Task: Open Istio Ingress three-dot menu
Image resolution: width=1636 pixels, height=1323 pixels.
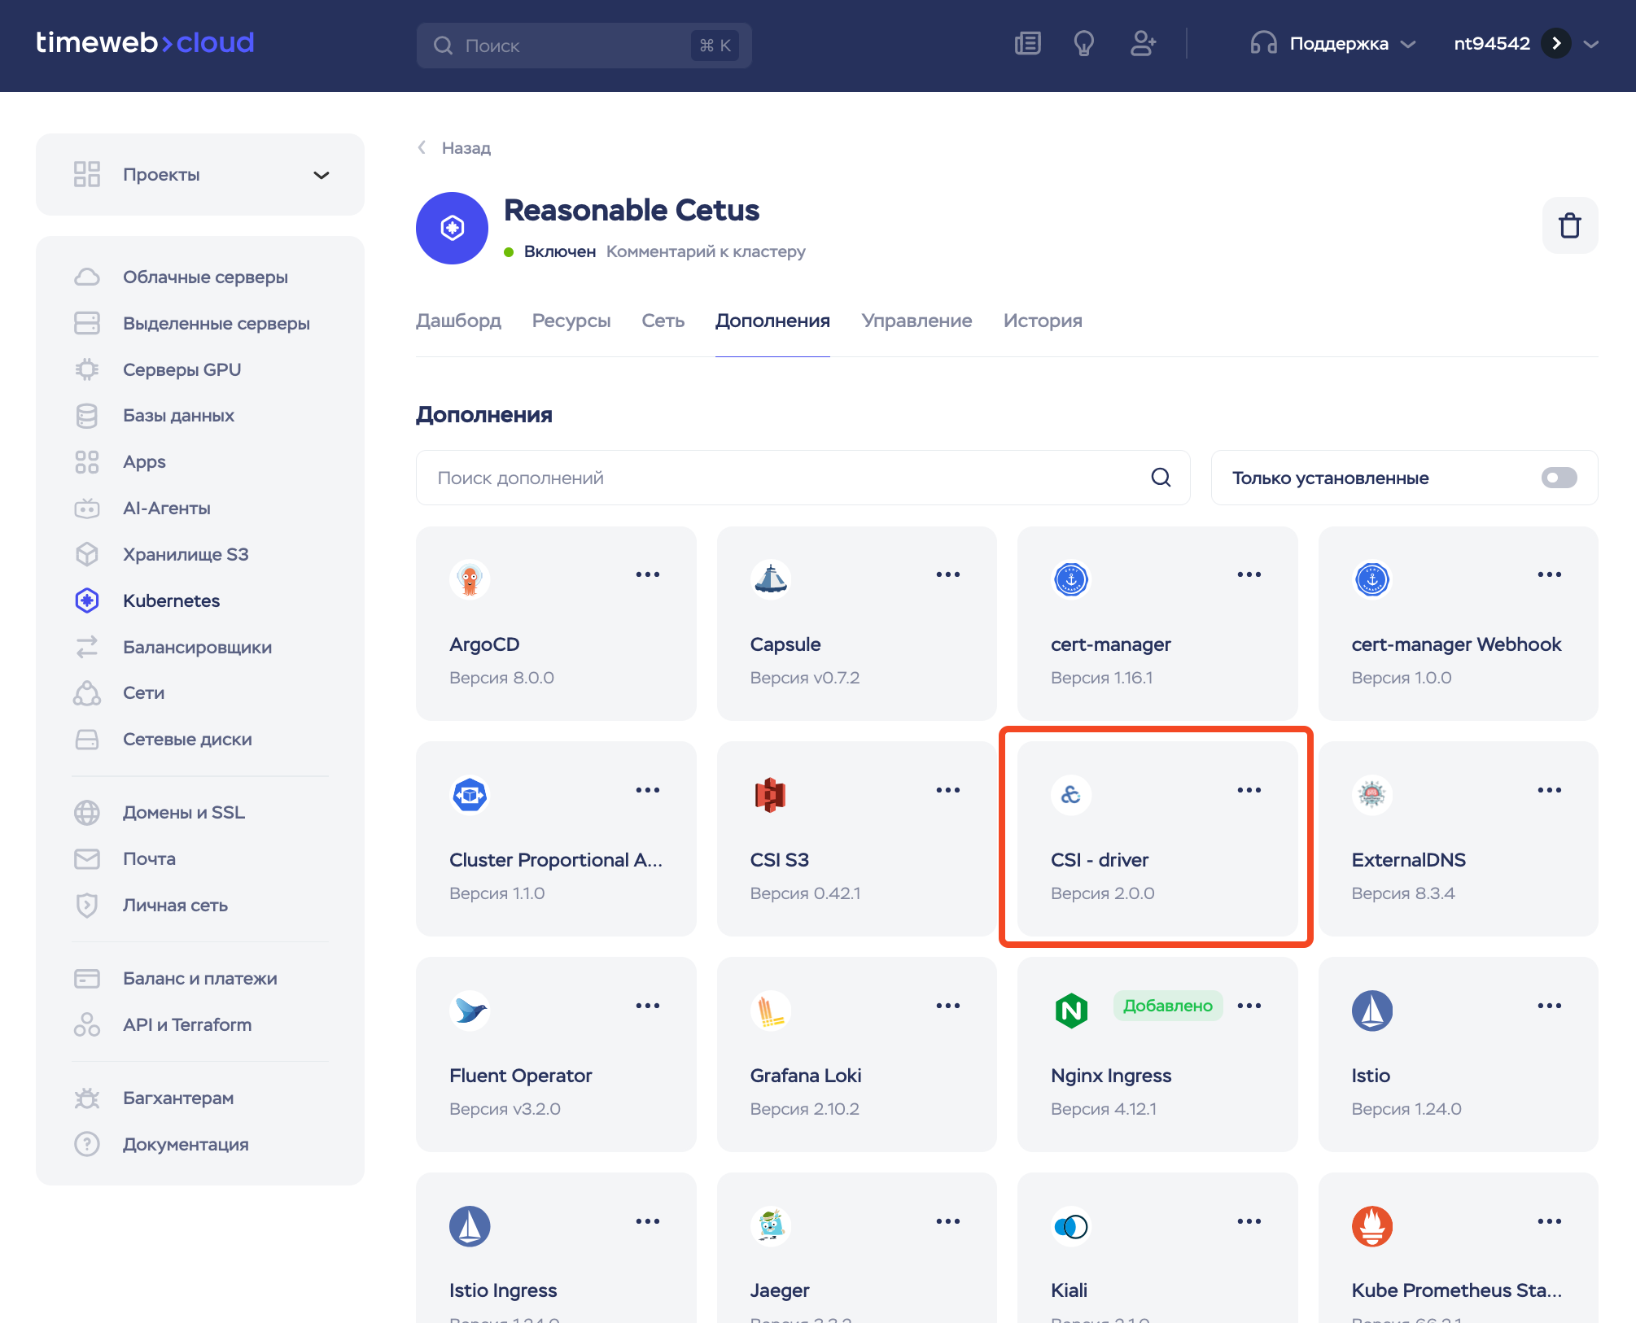Action: (x=648, y=1221)
